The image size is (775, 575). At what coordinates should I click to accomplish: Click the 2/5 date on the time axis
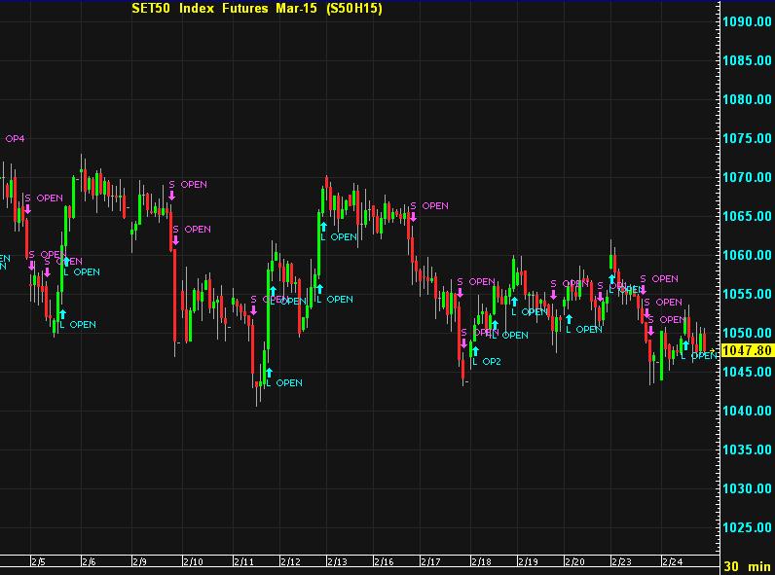37,561
